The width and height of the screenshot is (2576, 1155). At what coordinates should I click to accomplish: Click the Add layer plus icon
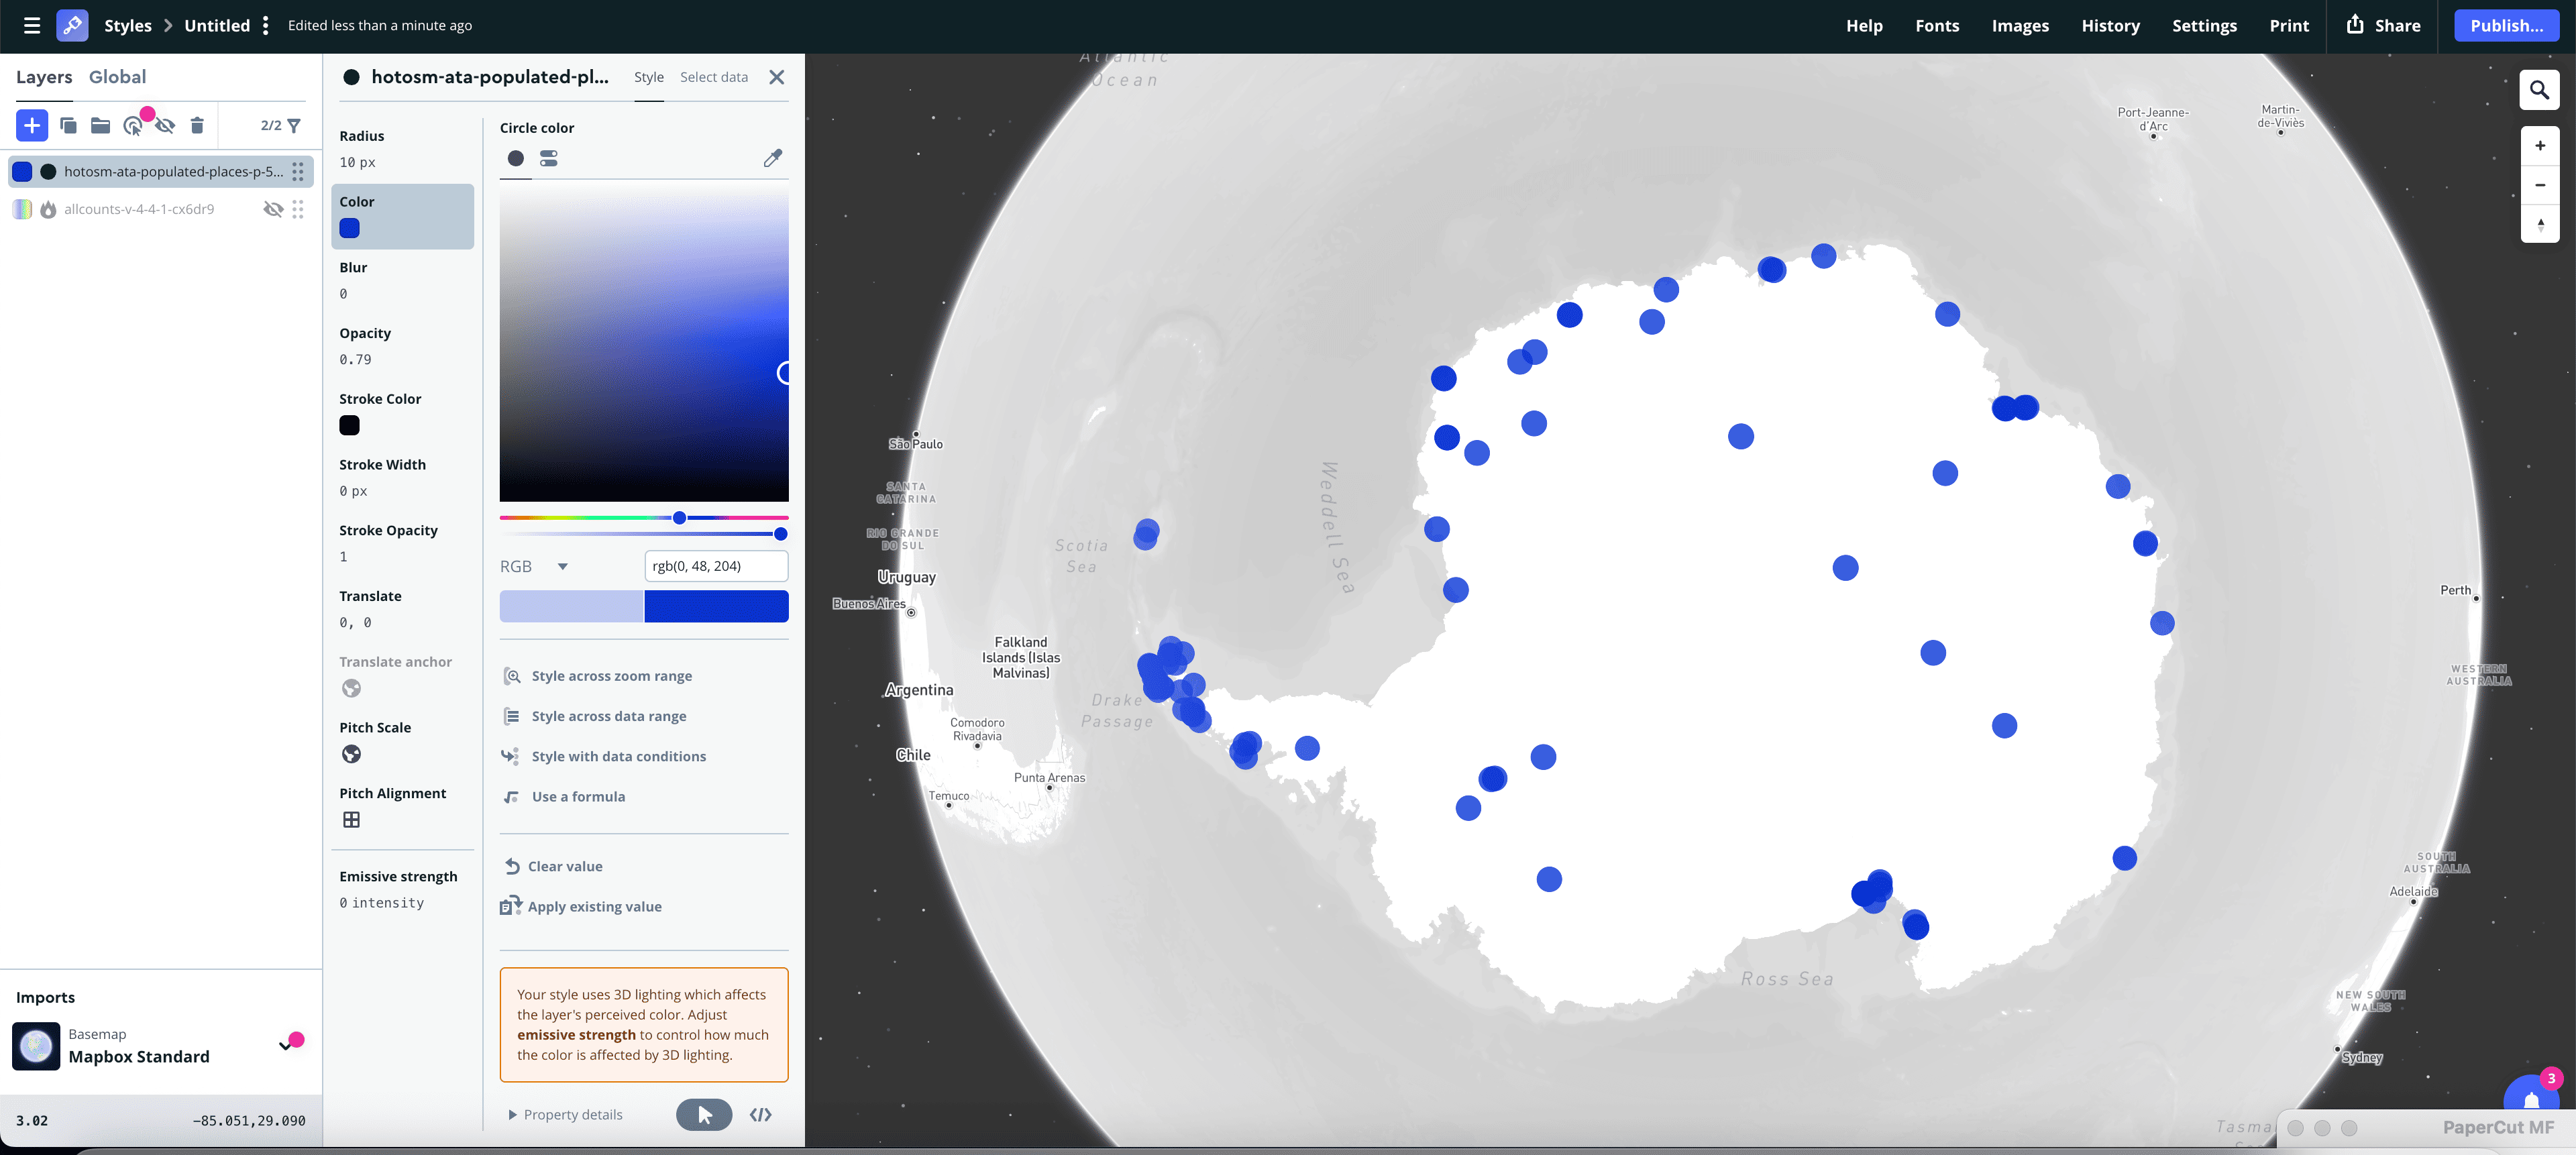coord(31,125)
